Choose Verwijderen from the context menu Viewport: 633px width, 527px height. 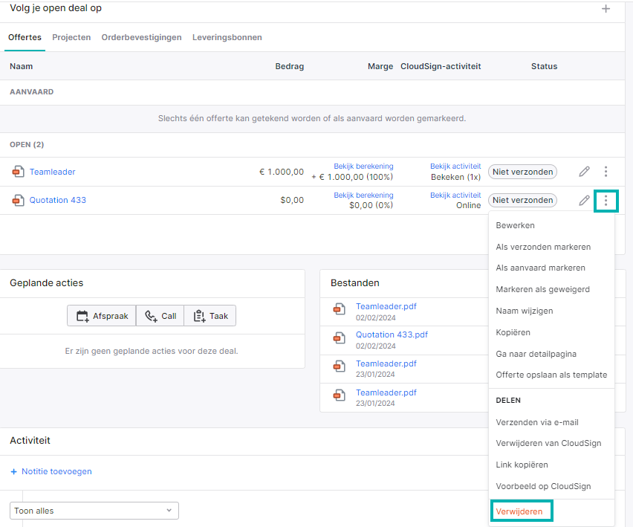pyautogui.click(x=519, y=511)
